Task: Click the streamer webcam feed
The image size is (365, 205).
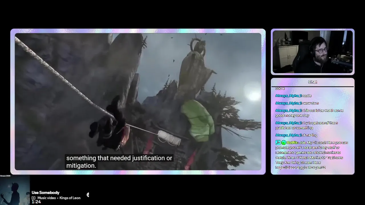Action: (x=313, y=52)
